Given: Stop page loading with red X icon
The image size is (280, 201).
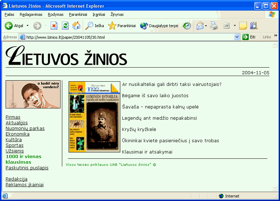Looking at the screenshot, I should (x=54, y=26).
